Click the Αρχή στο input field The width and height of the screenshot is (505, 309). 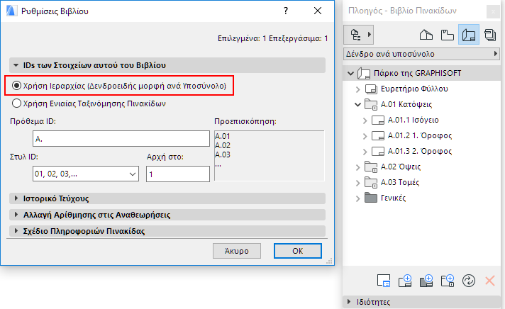[178, 174]
